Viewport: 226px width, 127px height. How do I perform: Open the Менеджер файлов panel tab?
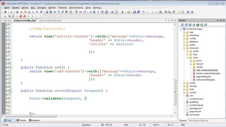(198, 121)
